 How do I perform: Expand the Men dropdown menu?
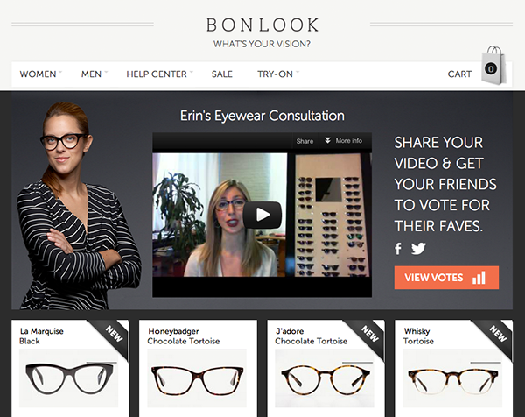coord(94,74)
